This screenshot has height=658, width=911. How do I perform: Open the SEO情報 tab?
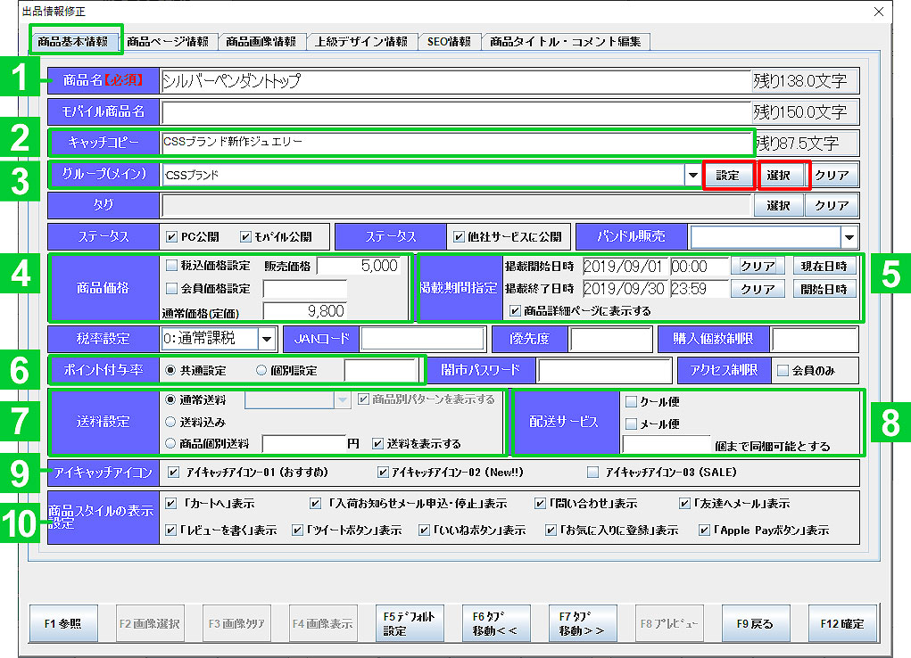coord(449,41)
